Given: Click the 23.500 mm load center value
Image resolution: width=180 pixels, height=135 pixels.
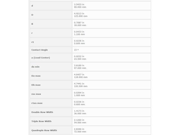Looking at the screenshot, I should click(80, 59).
